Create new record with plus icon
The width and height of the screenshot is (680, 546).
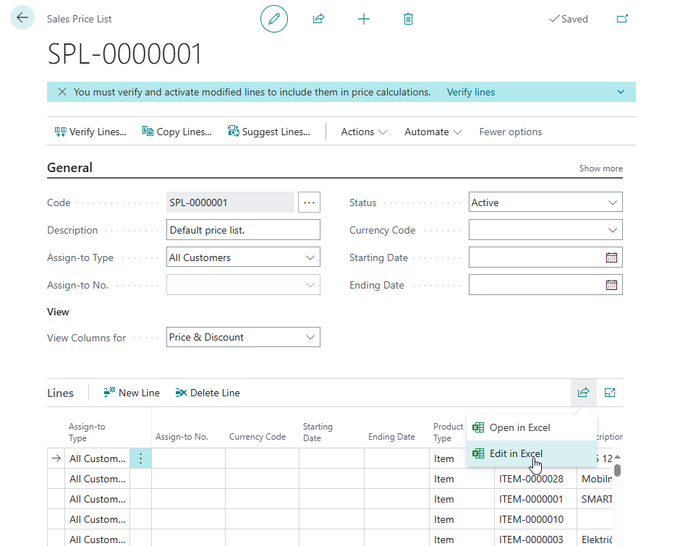click(x=363, y=19)
